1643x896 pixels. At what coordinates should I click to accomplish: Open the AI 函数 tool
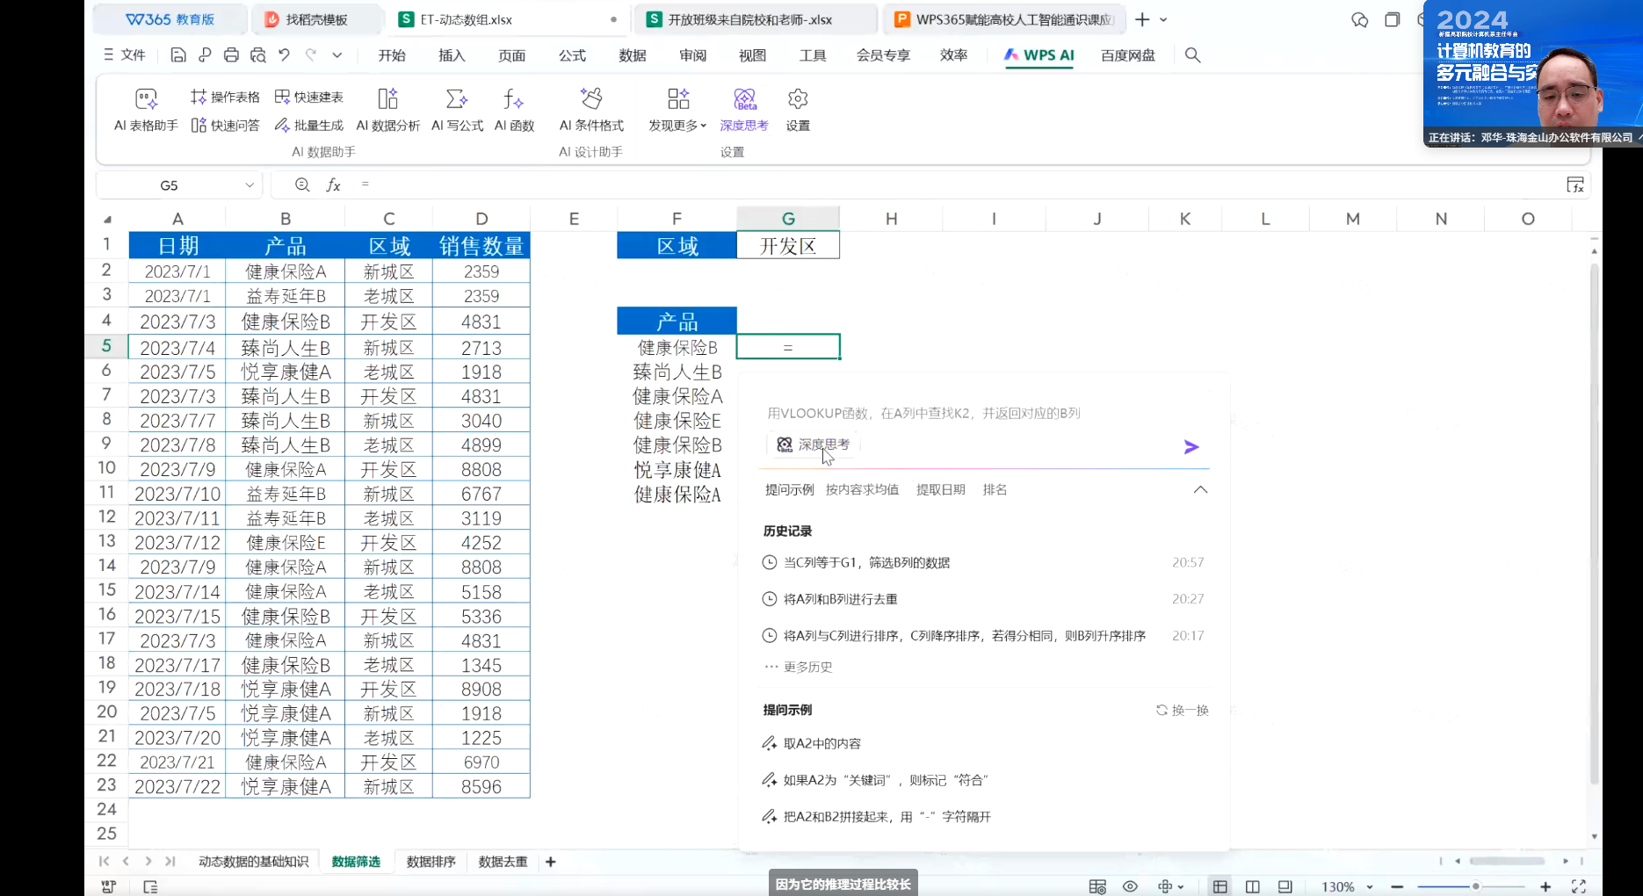click(514, 110)
